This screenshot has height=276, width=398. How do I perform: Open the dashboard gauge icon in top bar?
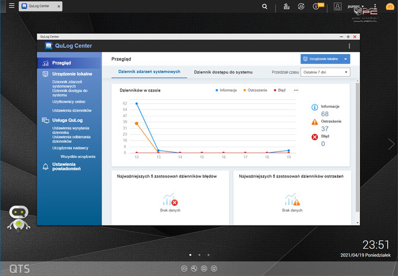pos(390,7)
